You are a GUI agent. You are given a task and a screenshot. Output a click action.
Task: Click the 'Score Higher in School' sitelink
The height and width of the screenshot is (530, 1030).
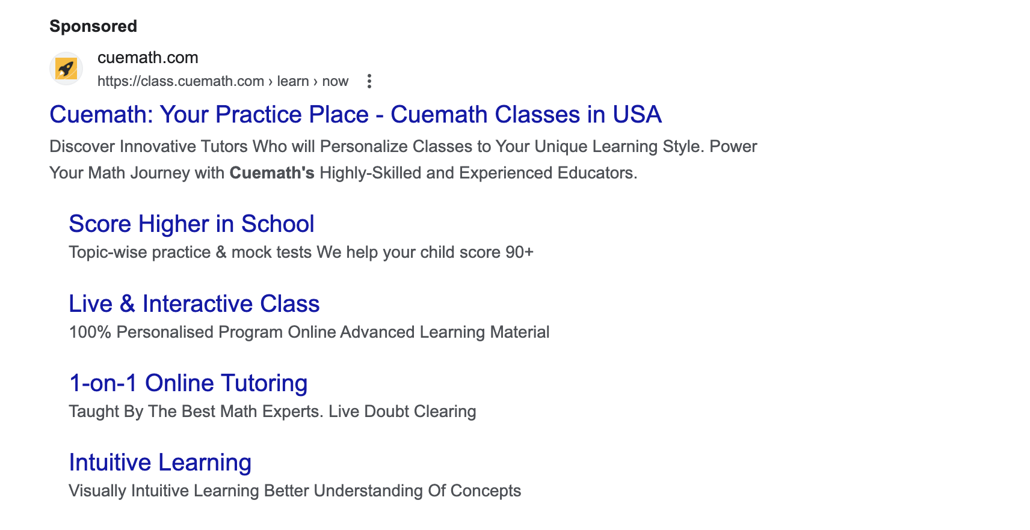pos(191,224)
